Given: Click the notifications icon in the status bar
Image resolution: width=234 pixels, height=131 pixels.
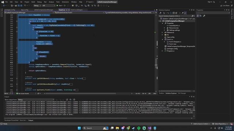Looking at the screenshot, I should point(231,124).
